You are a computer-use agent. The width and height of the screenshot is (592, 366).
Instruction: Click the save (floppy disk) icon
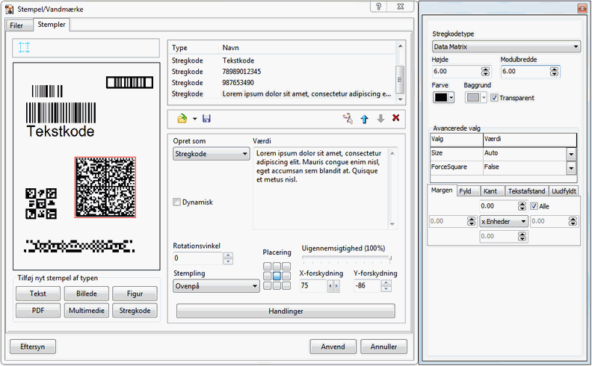[206, 119]
